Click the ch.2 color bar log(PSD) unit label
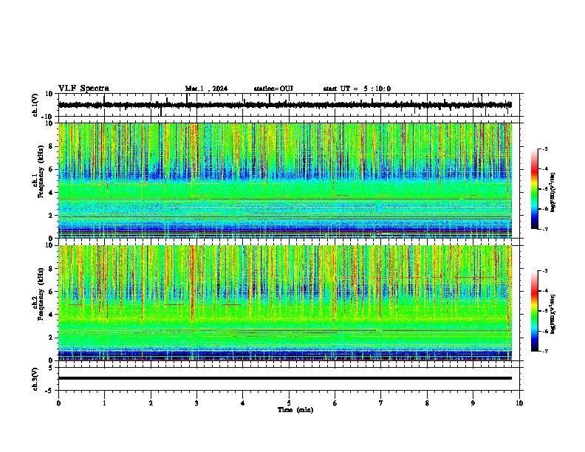The height and width of the screenshot is (452, 585). [x=552, y=315]
